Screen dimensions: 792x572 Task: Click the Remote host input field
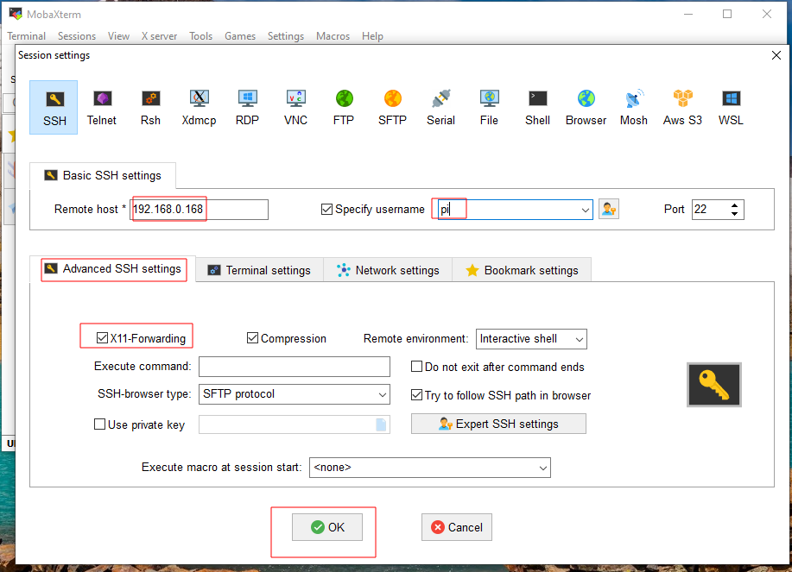click(199, 210)
